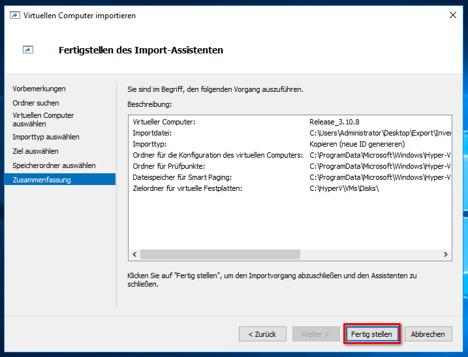Click the Abbrechen button

click(x=428, y=334)
